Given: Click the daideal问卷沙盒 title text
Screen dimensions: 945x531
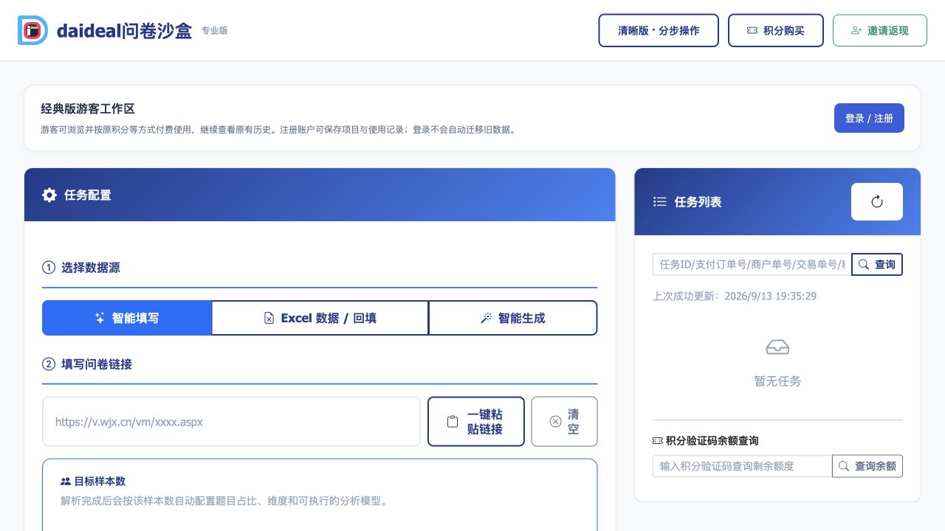Looking at the screenshot, I should pos(124,30).
